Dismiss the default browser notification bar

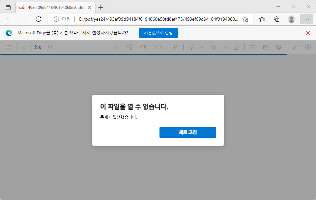[308, 33]
